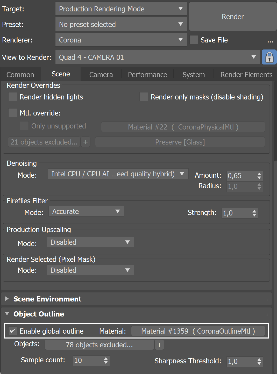
Task: Click the Scene Environment rollout grip icon
Action: (x=266, y=299)
